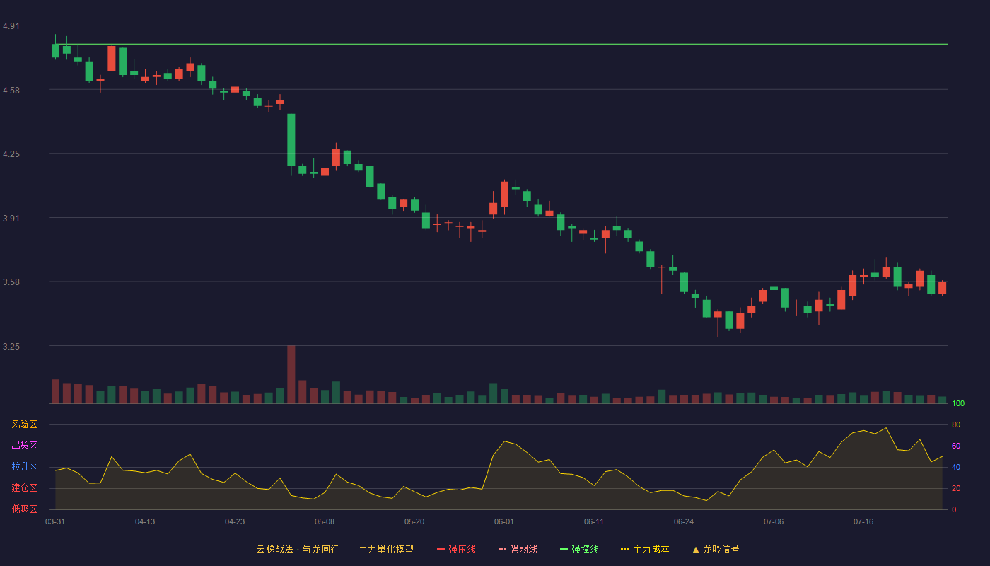Click the 低吸区 zone label

click(x=24, y=509)
